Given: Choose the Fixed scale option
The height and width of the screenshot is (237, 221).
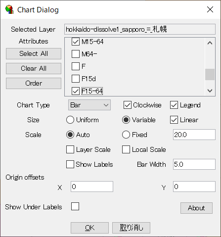Looking at the screenshot, I should [x=126, y=135].
